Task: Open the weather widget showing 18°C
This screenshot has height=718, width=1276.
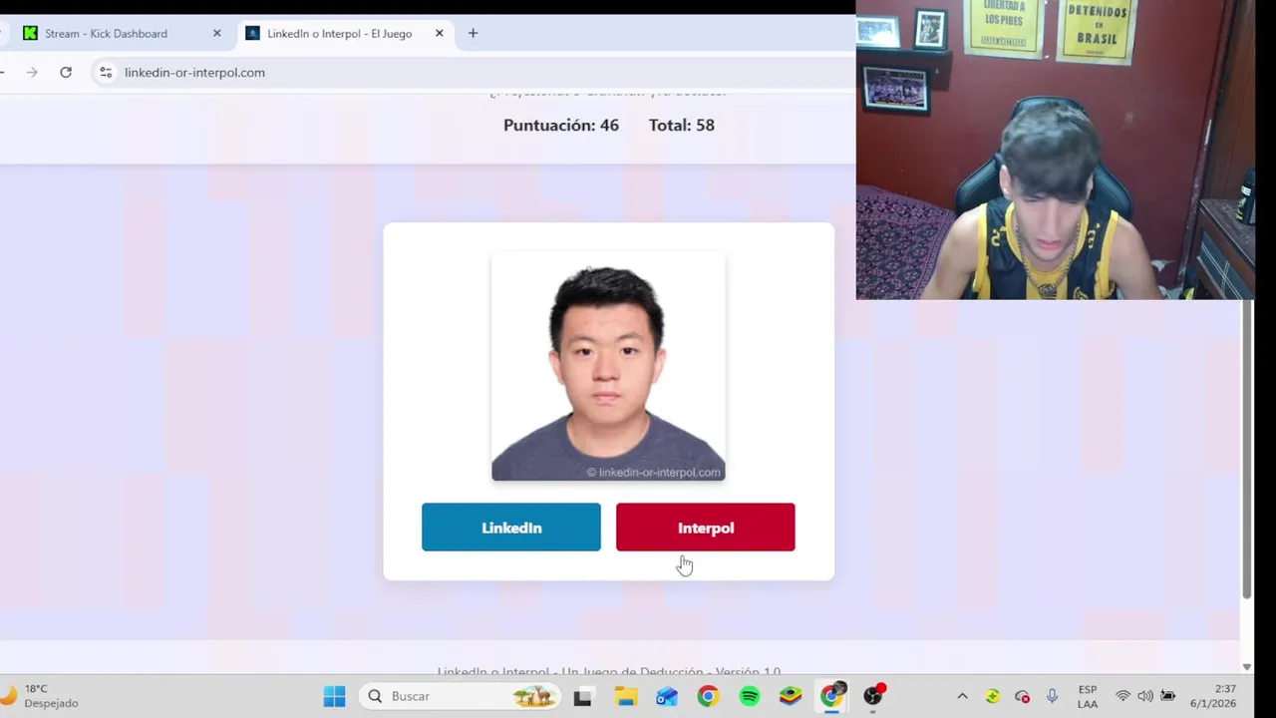Action: [x=40, y=696]
